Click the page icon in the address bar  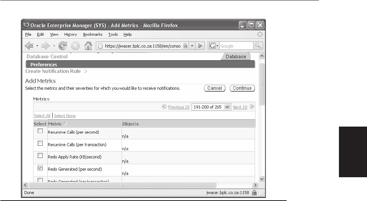[100, 46]
